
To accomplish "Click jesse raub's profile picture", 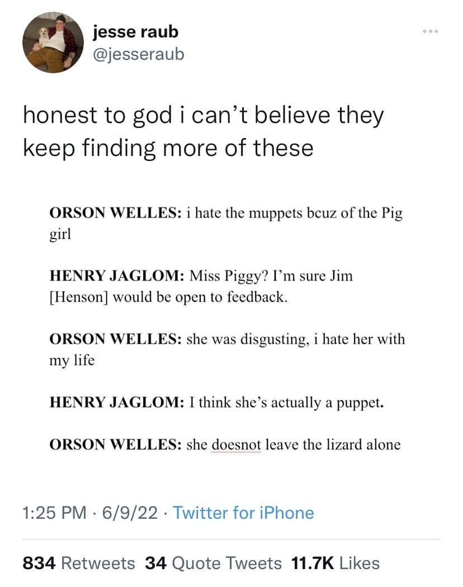I will coord(50,42).
